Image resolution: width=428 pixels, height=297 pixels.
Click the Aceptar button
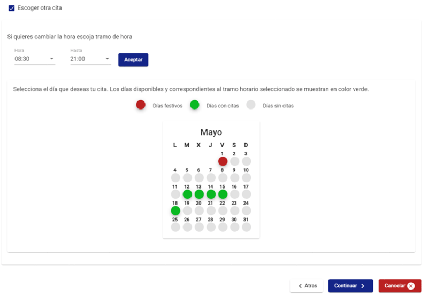(133, 60)
